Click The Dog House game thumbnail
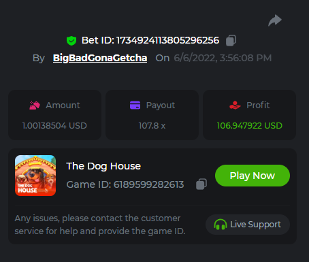The height and width of the screenshot is (262, 309). pyautogui.click(x=35, y=176)
